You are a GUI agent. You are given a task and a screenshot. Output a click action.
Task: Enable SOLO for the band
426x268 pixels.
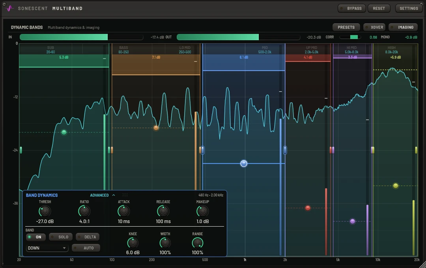pos(61,237)
